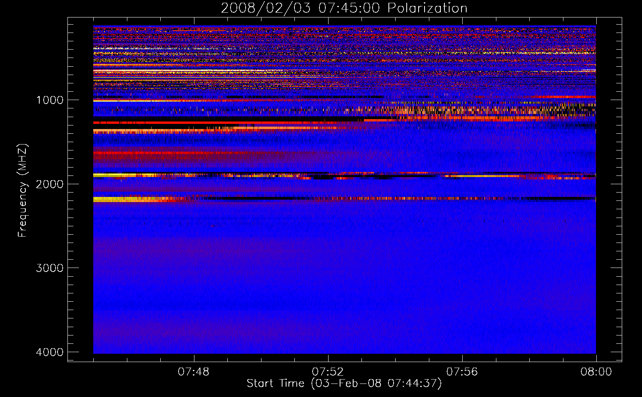Image resolution: width=642 pixels, height=397 pixels.
Task: Select the 1000 frequency axis label
Action: point(50,100)
